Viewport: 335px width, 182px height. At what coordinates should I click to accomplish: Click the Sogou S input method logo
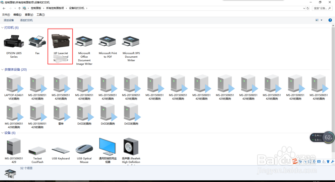295,161
